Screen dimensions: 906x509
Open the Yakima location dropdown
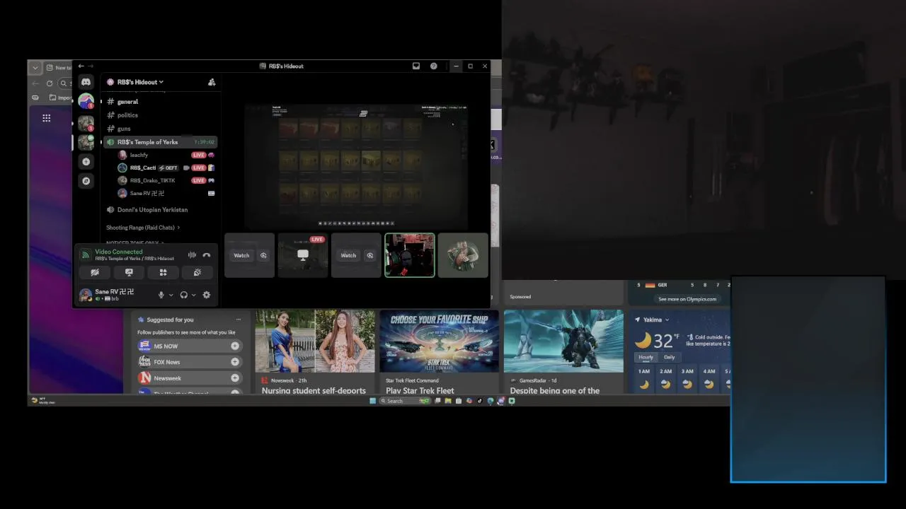666,320
